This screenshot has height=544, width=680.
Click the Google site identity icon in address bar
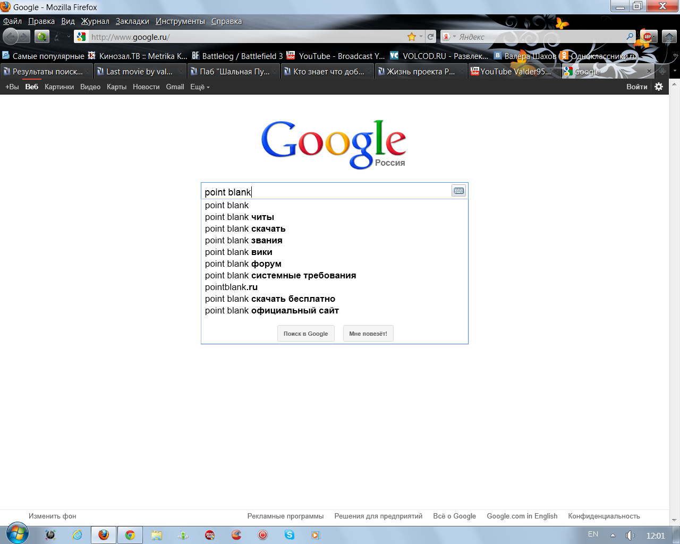(81, 37)
